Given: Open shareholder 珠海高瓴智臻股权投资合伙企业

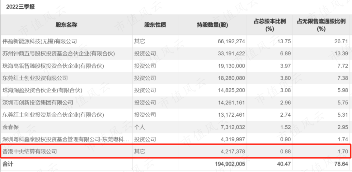Looking at the screenshot, I should 53,66.
